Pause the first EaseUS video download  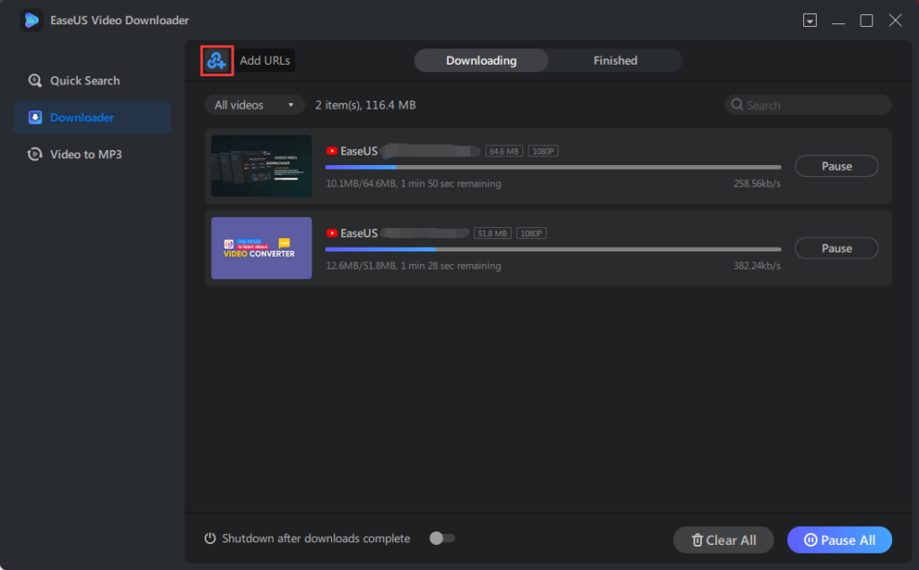pos(836,166)
